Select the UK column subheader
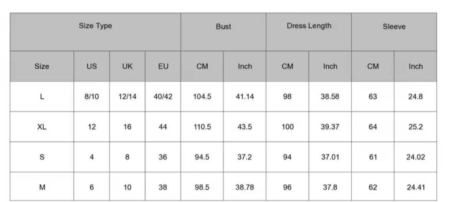This screenshot has width=449, height=202. [127, 66]
